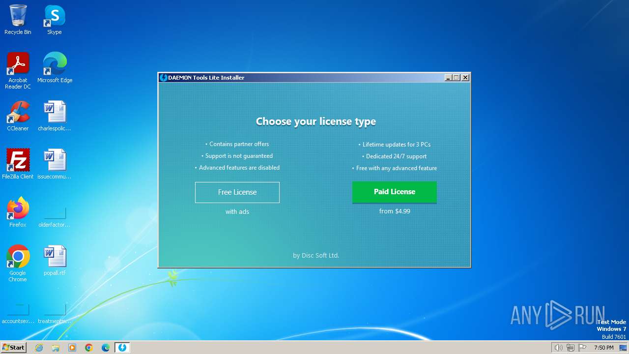This screenshot has width=629, height=354.
Task: Click the 7:50 PM system clock
Action: point(603,348)
